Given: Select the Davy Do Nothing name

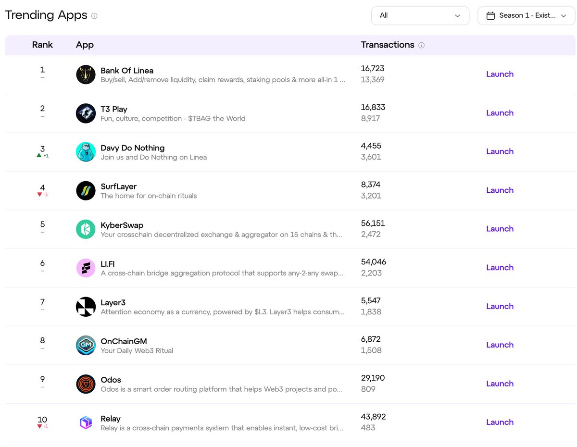Looking at the screenshot, I should (133, 148).
